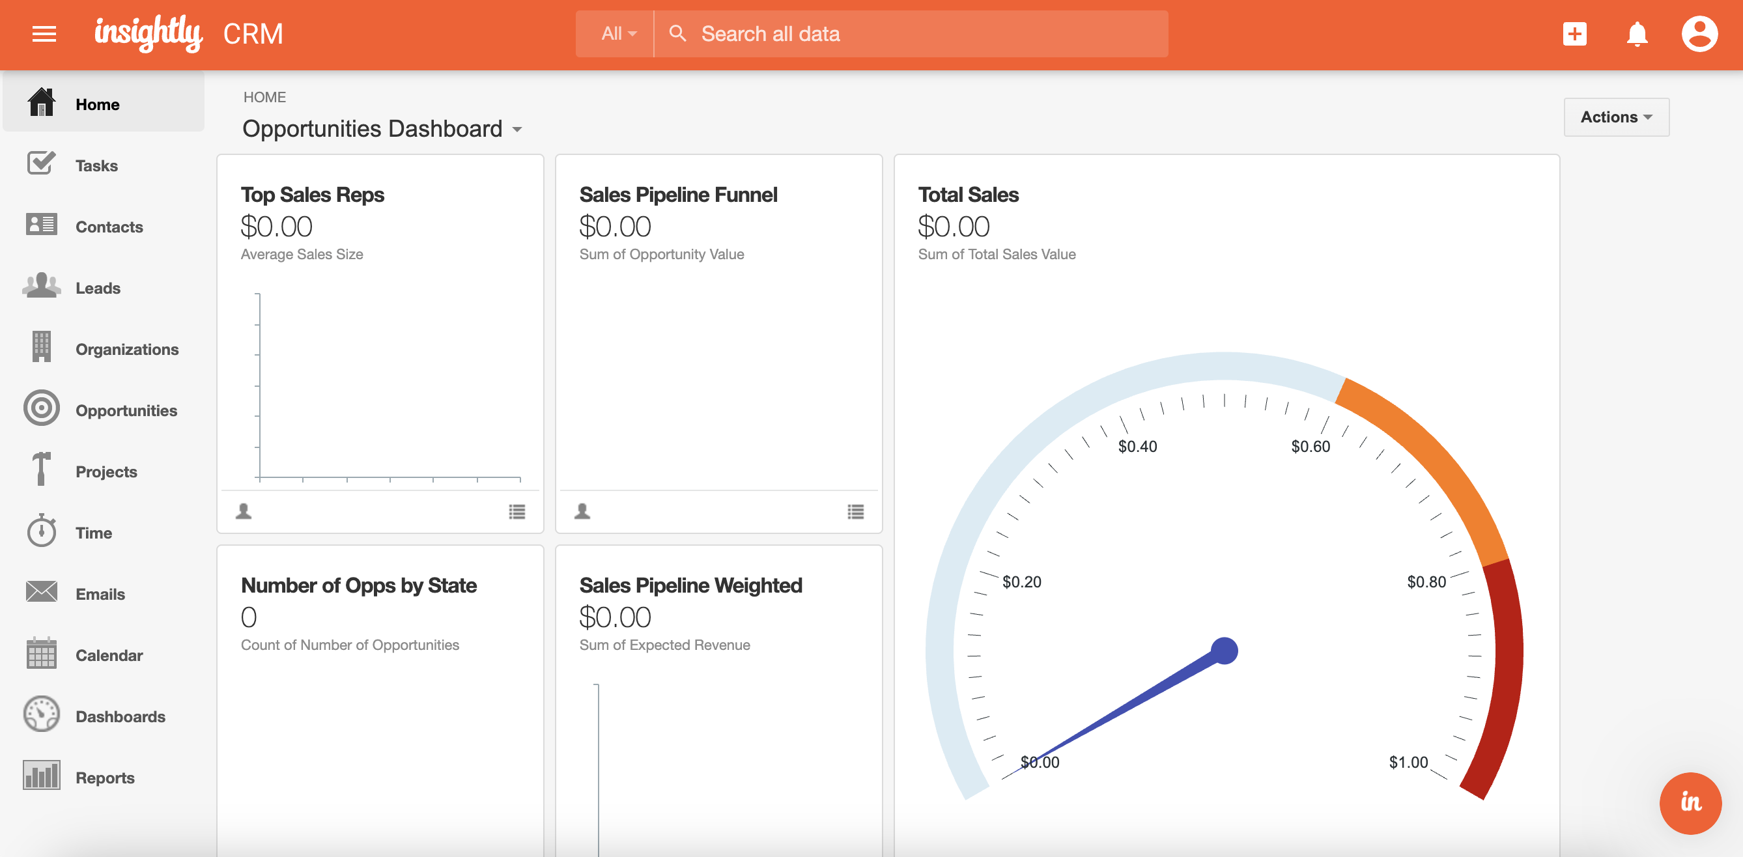This screenshot has width=1743, height=857.
Task: Click the quick add plus icon
Action: (1574, 34)
